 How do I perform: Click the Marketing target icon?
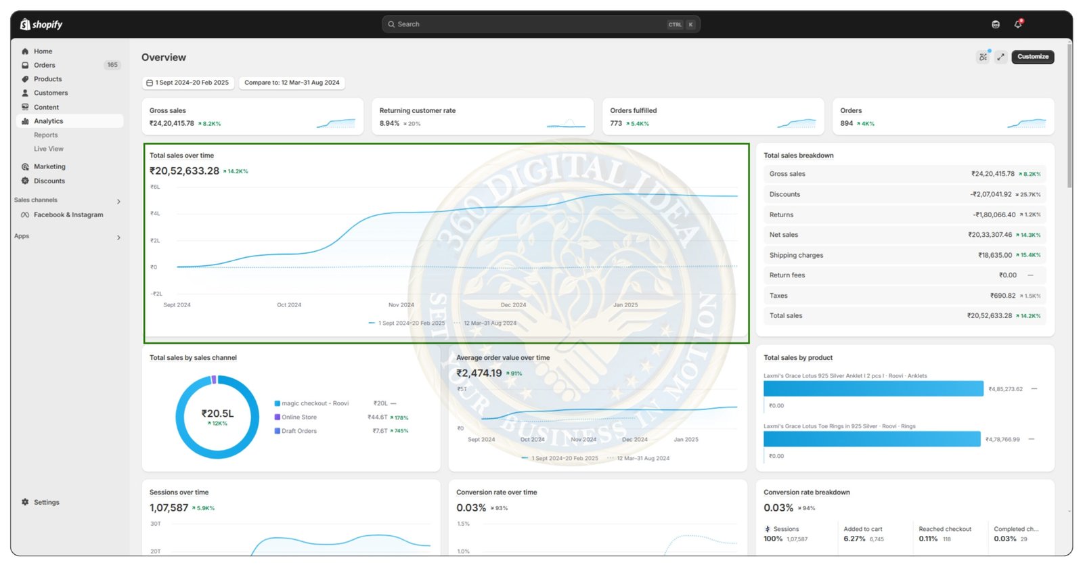tap(25, 166)
